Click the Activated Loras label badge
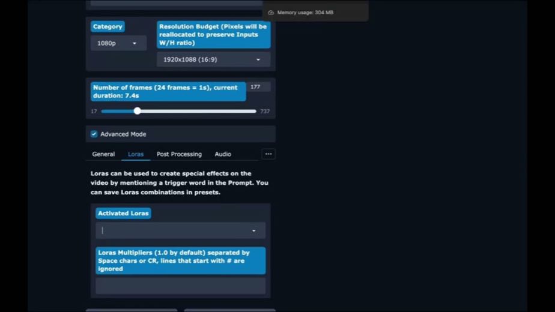555x312 pixels. point(123,214)
